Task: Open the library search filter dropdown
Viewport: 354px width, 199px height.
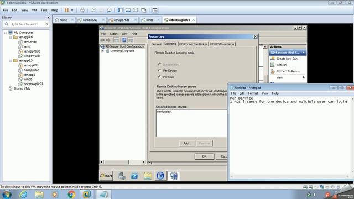Action: pos(47,24)
